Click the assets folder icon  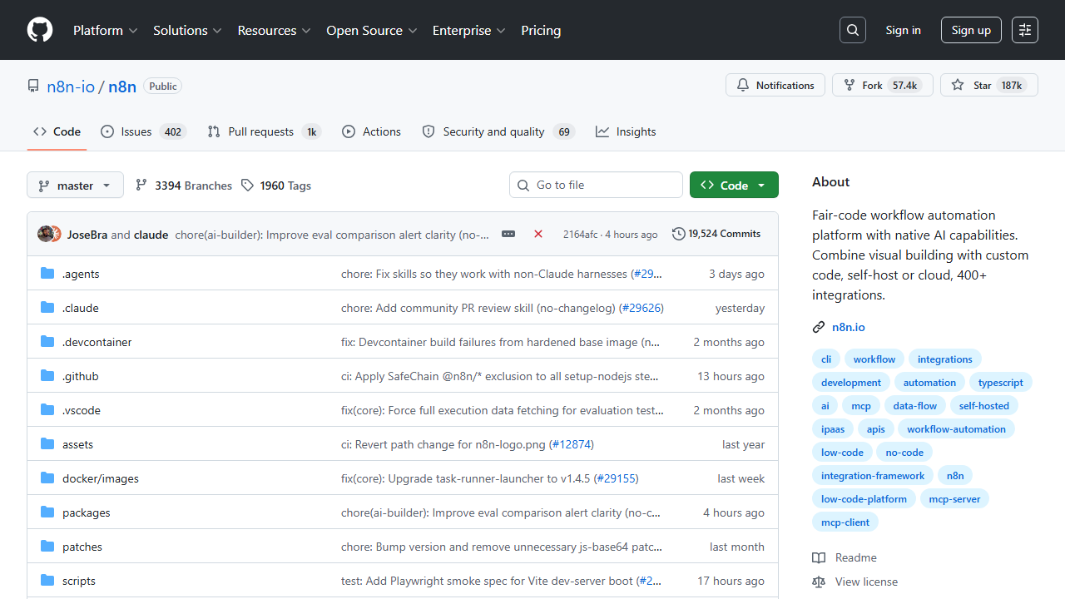pos(47,444)
